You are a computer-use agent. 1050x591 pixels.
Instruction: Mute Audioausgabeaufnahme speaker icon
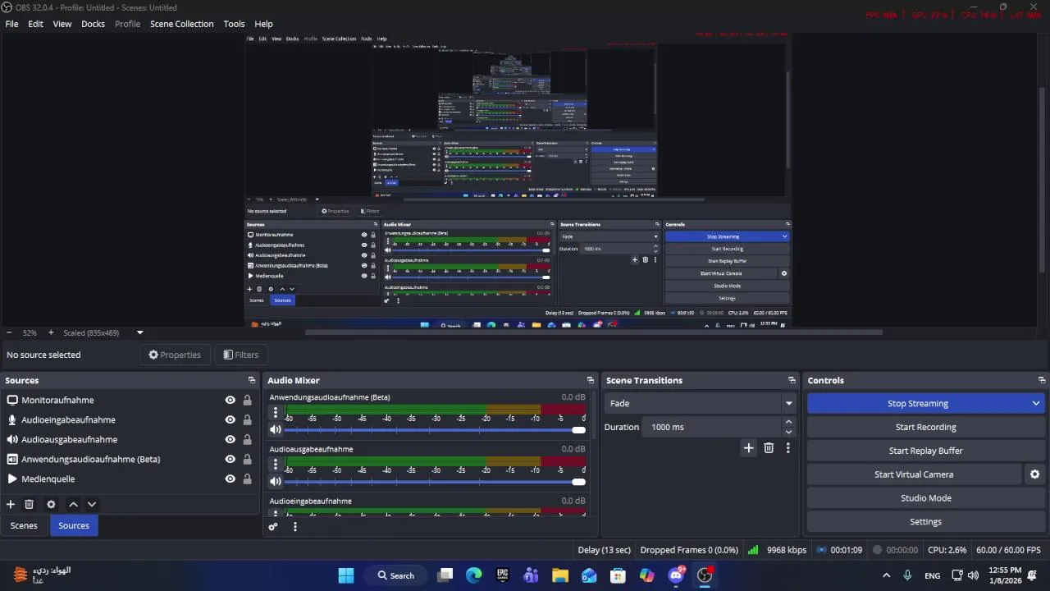click(x=276, y=481)
